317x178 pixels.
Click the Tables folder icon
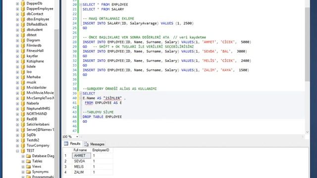[x=28, y=161]
